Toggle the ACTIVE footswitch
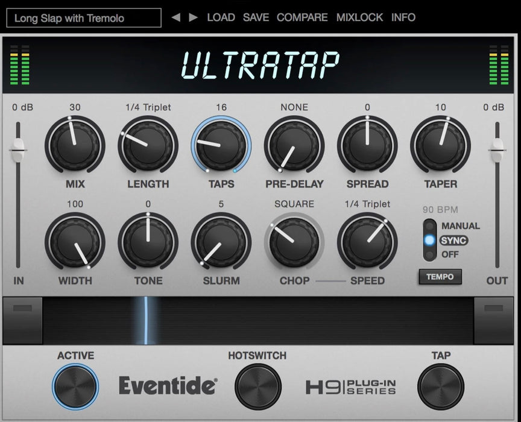The height and width of the screenshot is (422, 521). (75, 386)
